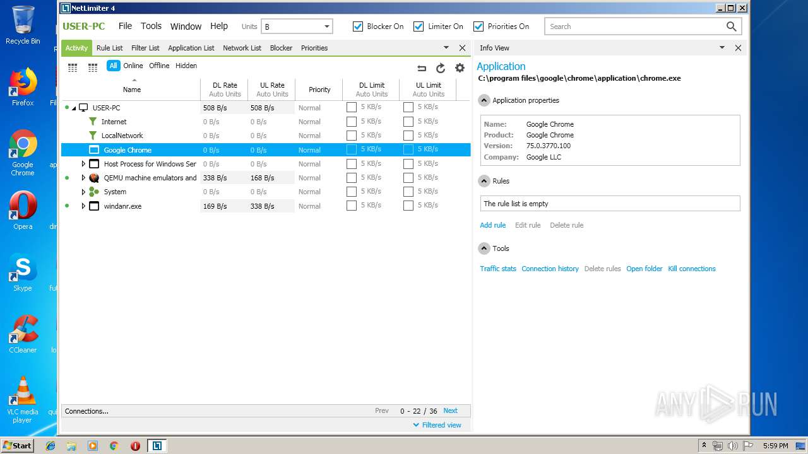Click the USER-PC computer icon
Screen dimensions: 808x454
[83, 108]
